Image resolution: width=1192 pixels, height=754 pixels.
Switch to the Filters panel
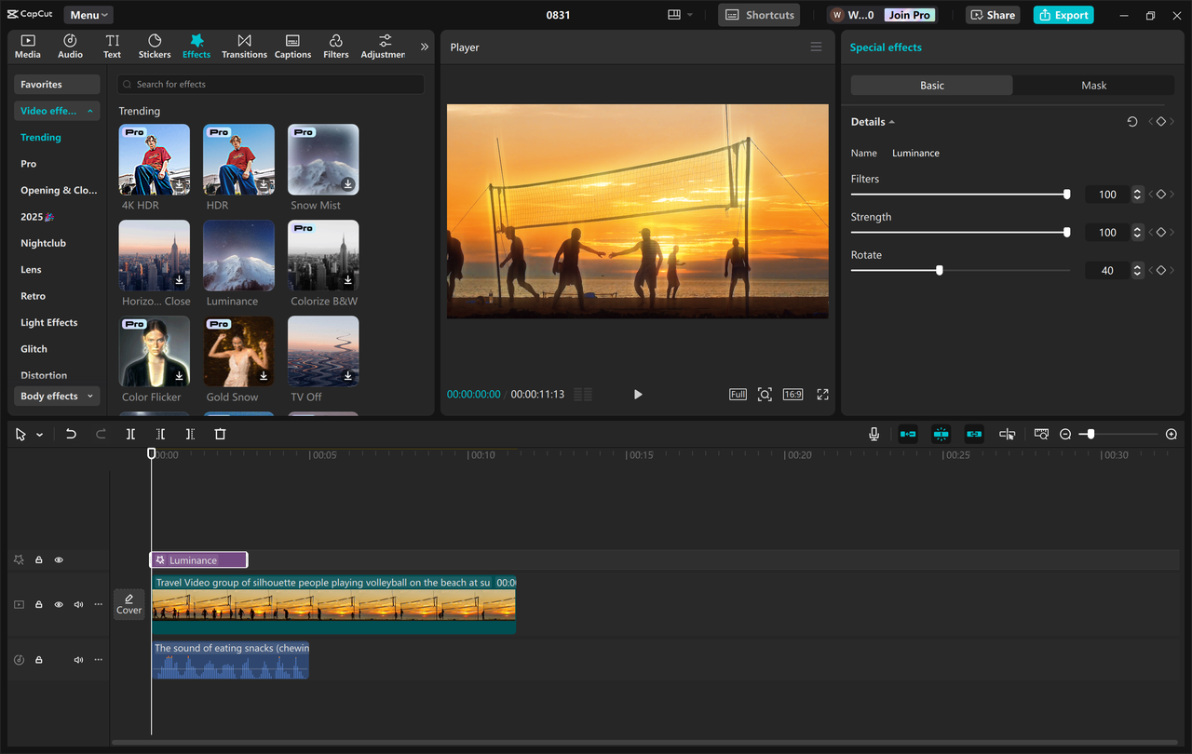point(335,45)
